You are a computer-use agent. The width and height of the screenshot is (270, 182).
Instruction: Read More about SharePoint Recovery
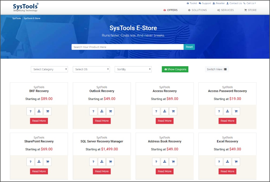[39, 171]
